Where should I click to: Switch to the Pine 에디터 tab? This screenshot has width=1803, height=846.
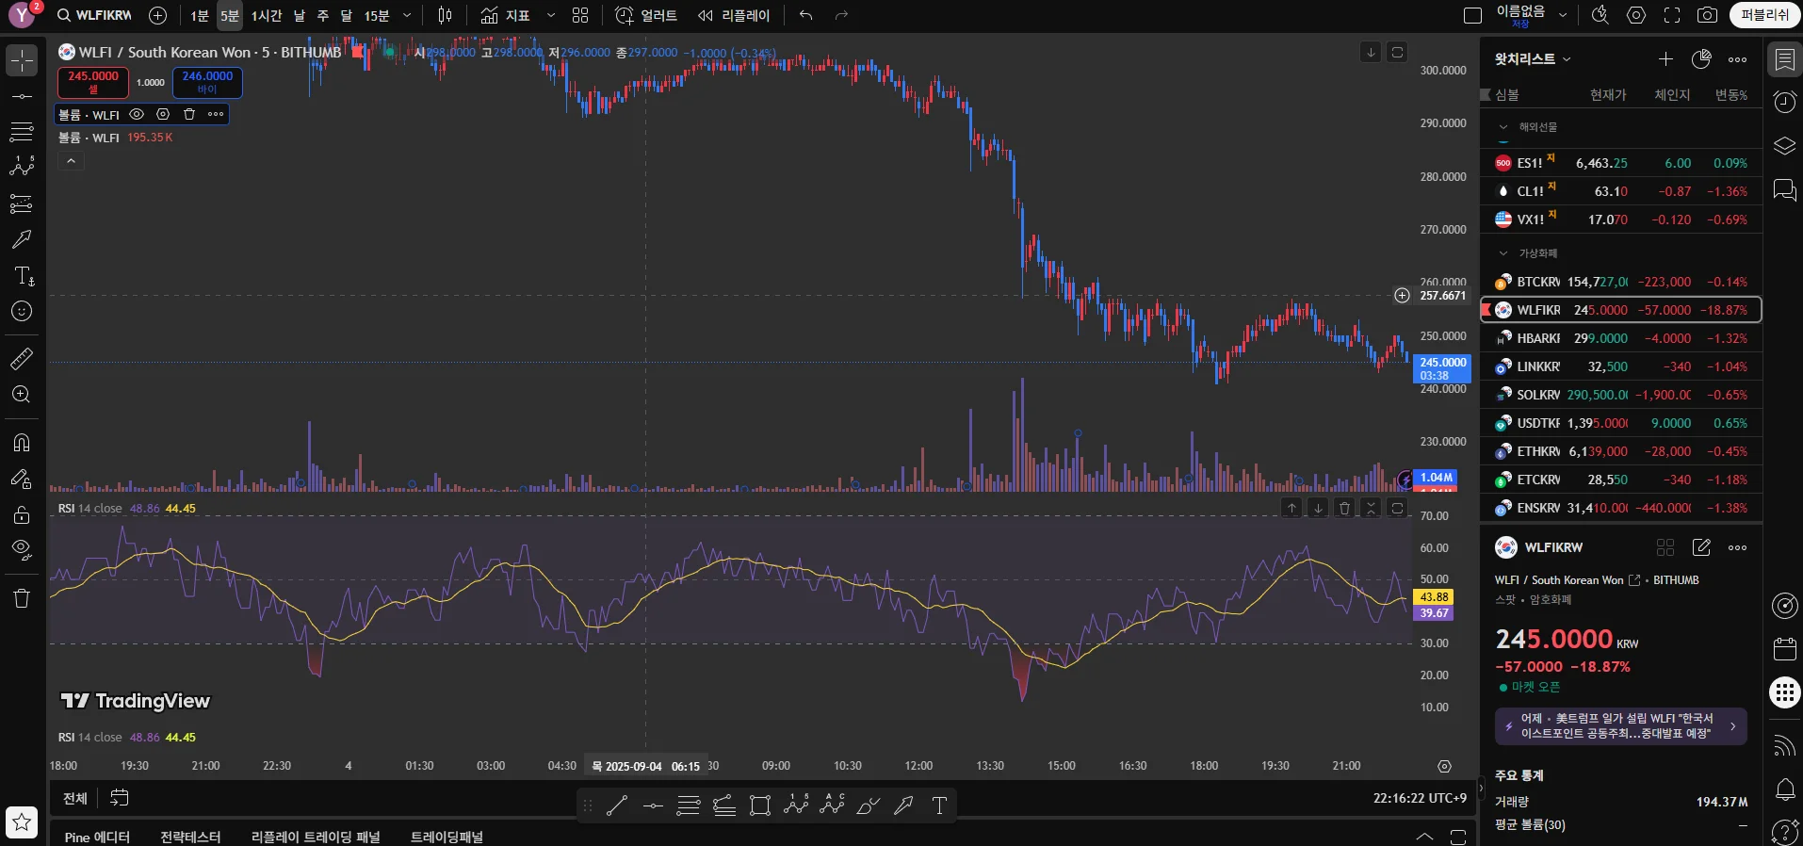[97, 837]
